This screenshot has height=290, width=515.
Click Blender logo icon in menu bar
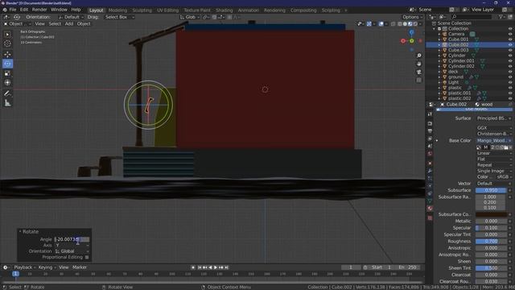point(5,10)
